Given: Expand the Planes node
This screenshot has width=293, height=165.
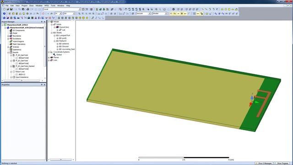Looking at the screenshot, I should point(49,57).
